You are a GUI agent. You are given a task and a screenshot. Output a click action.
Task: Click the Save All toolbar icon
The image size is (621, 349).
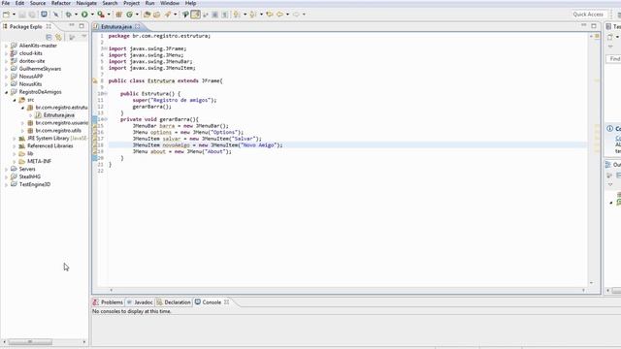(x=32, y=15)
